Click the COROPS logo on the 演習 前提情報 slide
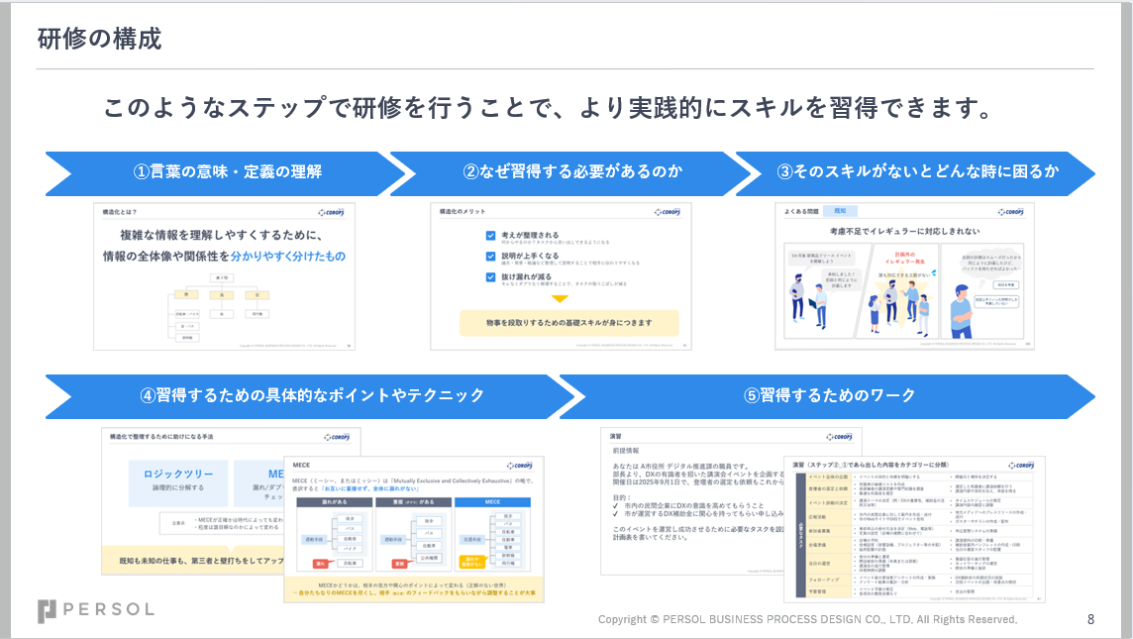This screenshot has height=639, width=1133. 843,436
